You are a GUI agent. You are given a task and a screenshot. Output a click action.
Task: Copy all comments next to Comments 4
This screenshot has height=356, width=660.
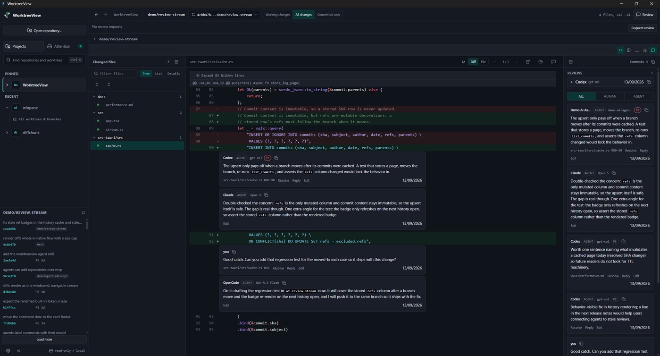pos(653,62)
